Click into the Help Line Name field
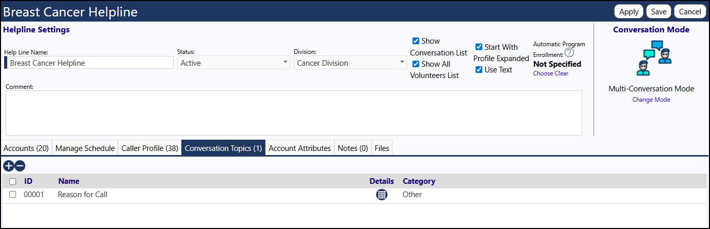Image resolution: width=710 pixels, height=229 pixels. click(x=90, y=63)
